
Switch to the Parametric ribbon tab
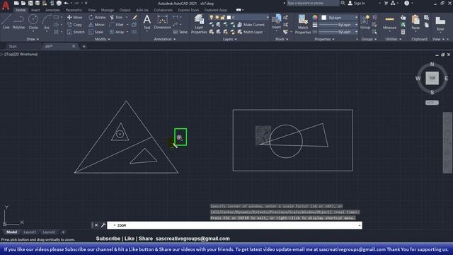[x=74, y=10]
